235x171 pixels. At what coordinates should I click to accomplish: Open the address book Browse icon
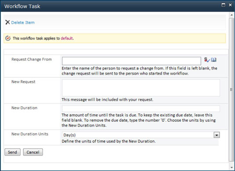click(214, 60)
